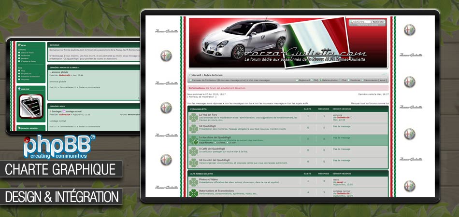Click the poll icon before sondage normal
Screen dimensions: 459x217
(x=64, y=111)
